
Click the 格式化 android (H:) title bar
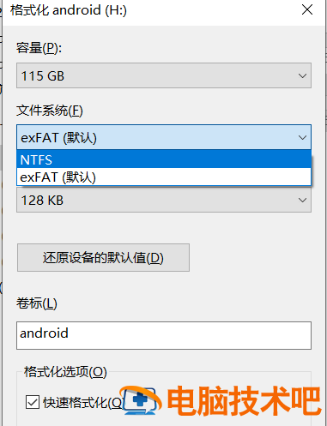tap(148, 11)
